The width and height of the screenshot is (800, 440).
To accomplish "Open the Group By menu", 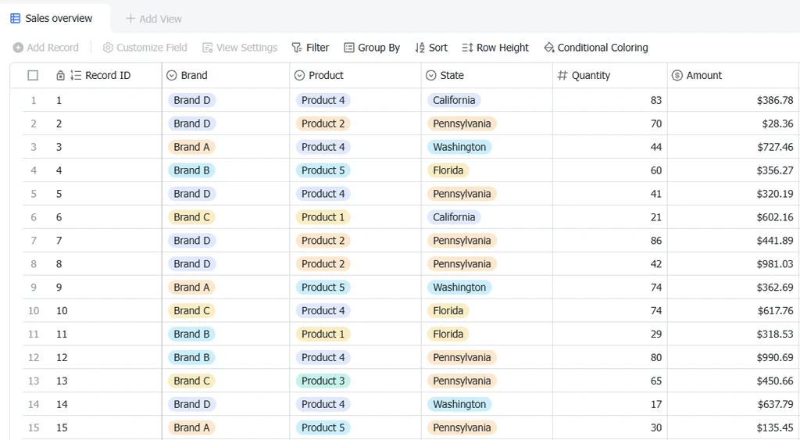I will coord(372,48).
